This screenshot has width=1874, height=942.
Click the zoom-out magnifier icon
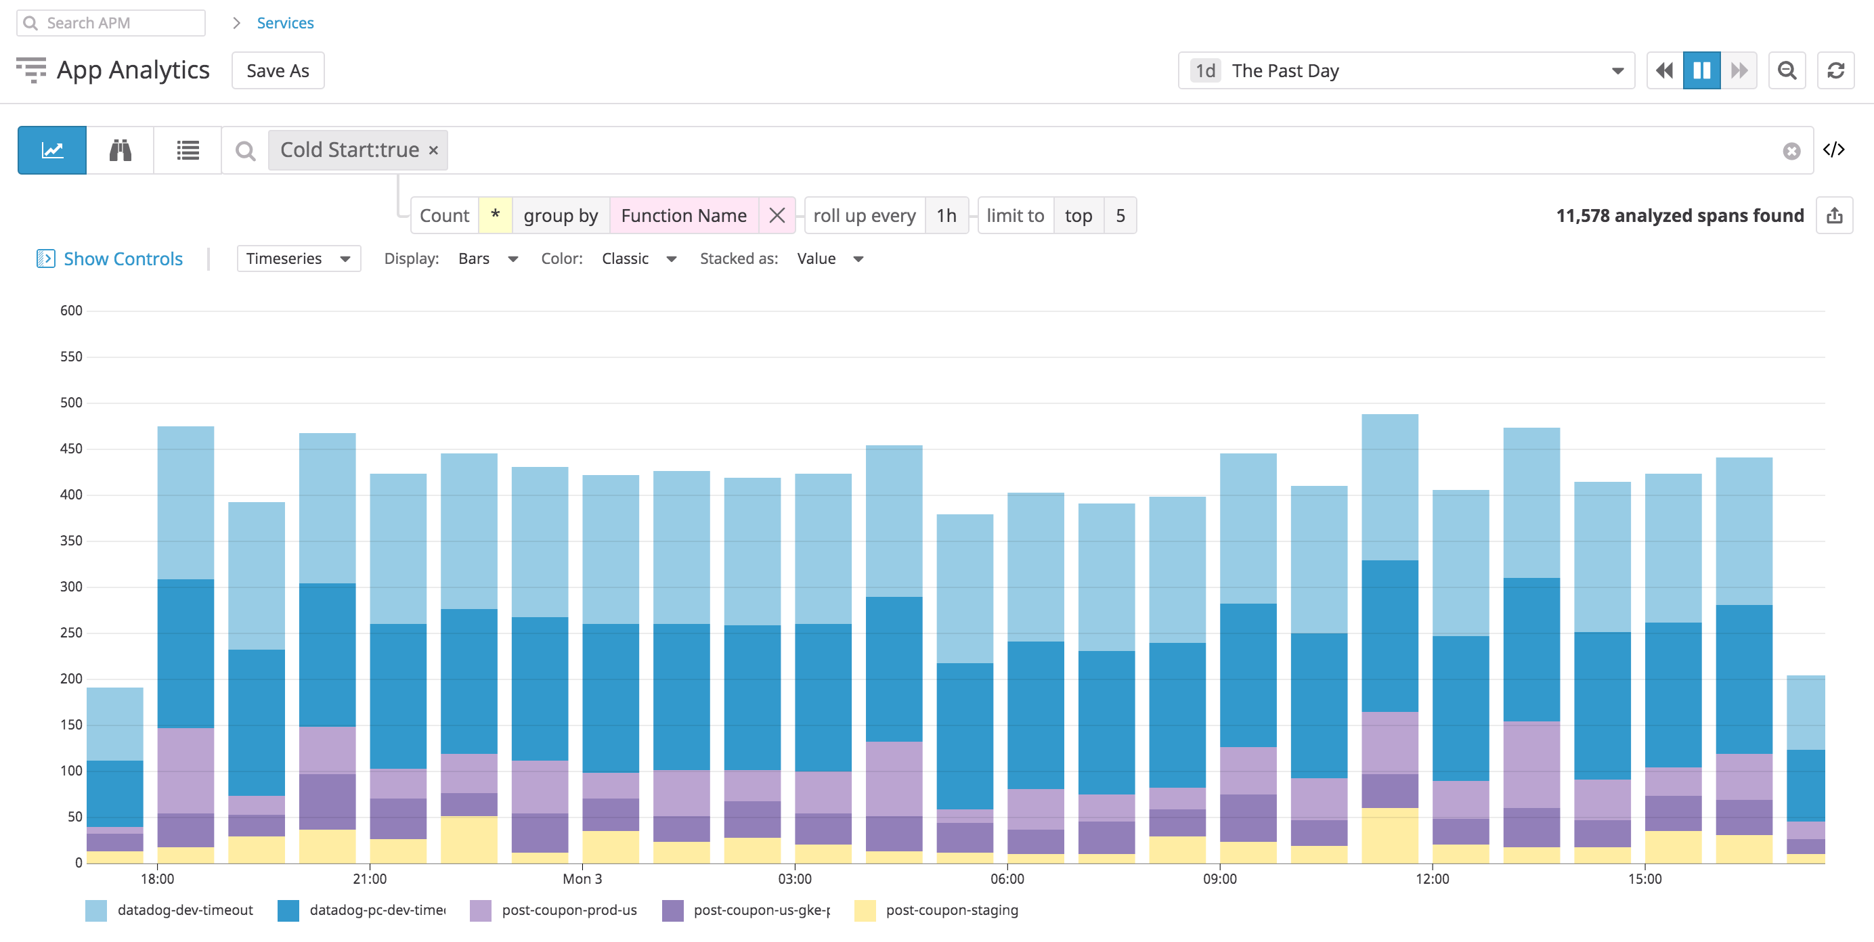(x=1787, y=70)
